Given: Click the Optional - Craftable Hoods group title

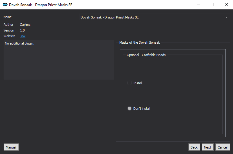Looking at the screenshot, I should click(146, 55).
